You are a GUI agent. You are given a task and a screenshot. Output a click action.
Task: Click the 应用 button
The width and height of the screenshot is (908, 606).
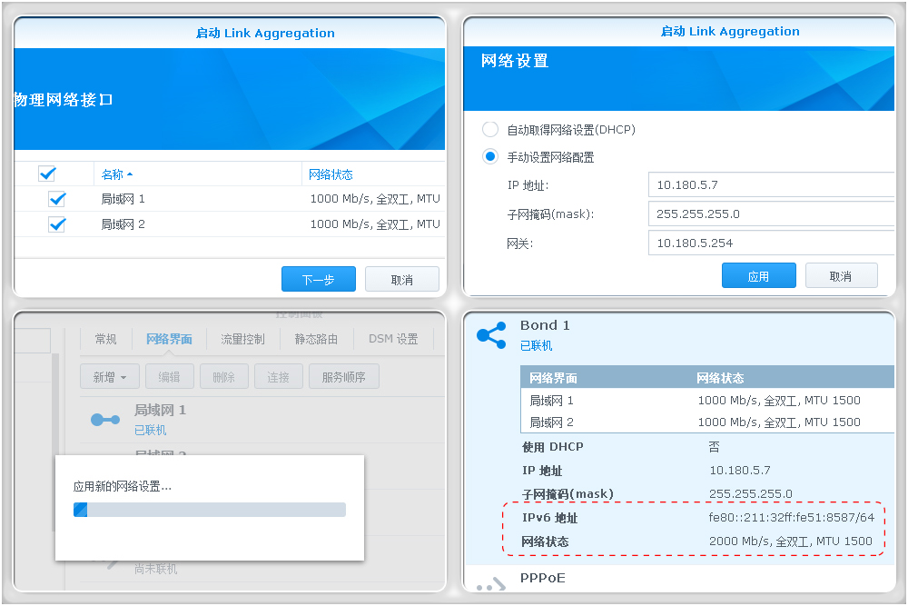(758, 274)
